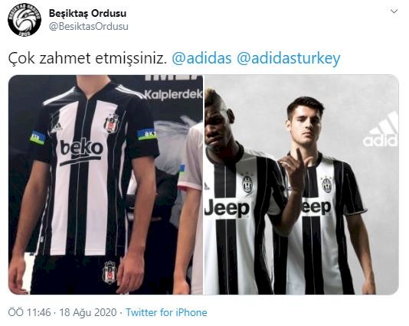Open the @adidas mention
The height and width of the screenshot is (326, 409).
tap(201, 58)
